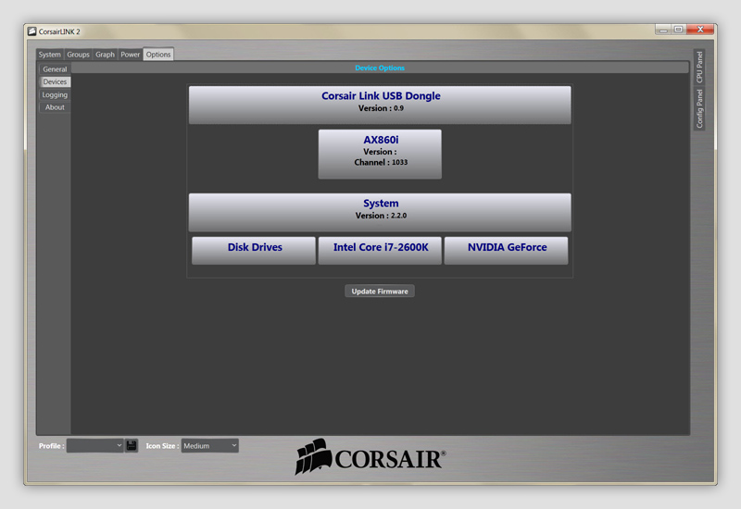Select the NVIDIA GeForce tile
This screenshot has width=741, height=509.
click(506, 250)
